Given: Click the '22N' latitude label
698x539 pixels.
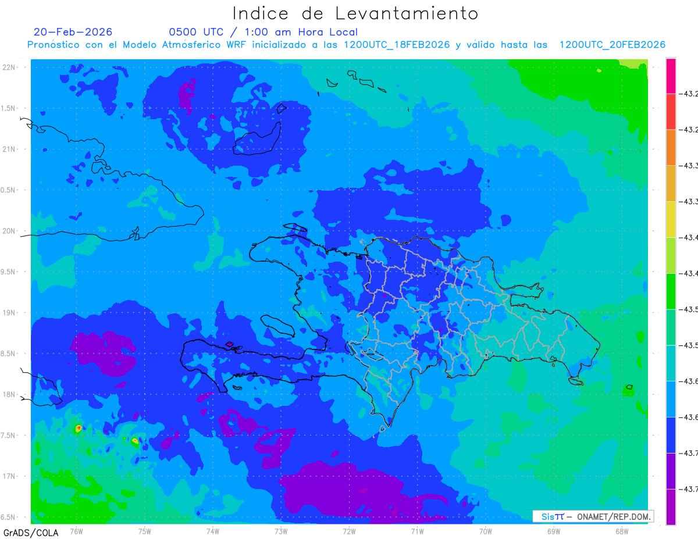Looking at the screenshot, I should tap(9, 67).
